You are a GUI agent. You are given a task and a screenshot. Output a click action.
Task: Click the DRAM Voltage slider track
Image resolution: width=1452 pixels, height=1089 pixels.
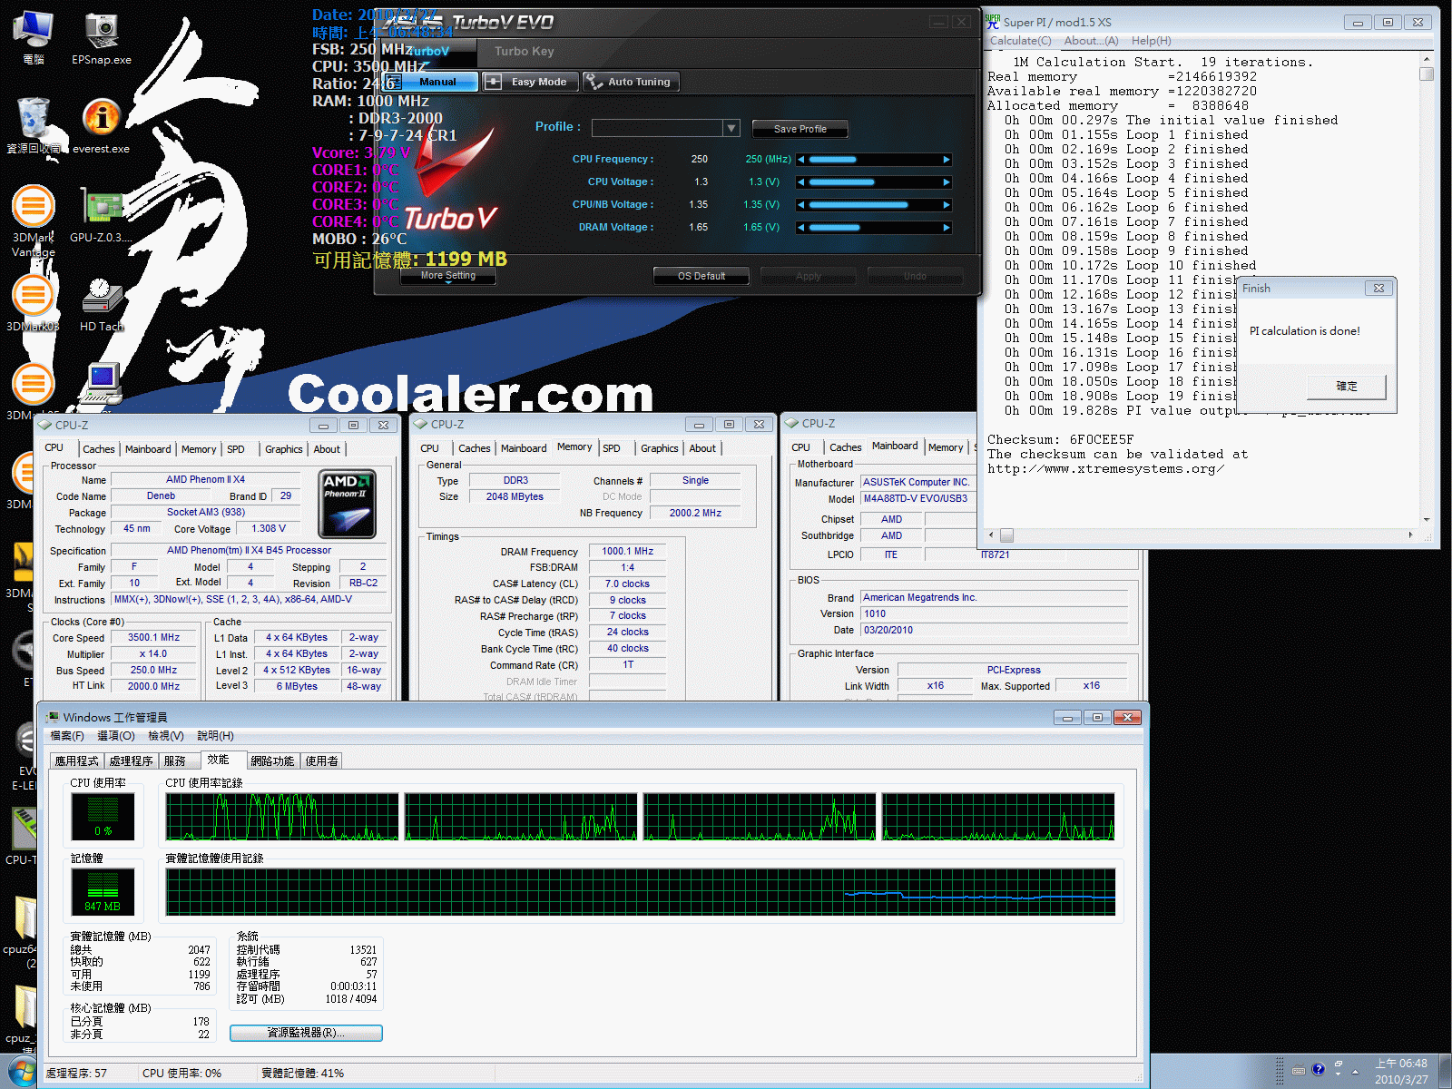pos(873,228)
